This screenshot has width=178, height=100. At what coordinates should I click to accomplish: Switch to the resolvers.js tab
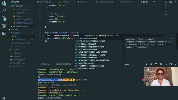[x=127, y=2]
